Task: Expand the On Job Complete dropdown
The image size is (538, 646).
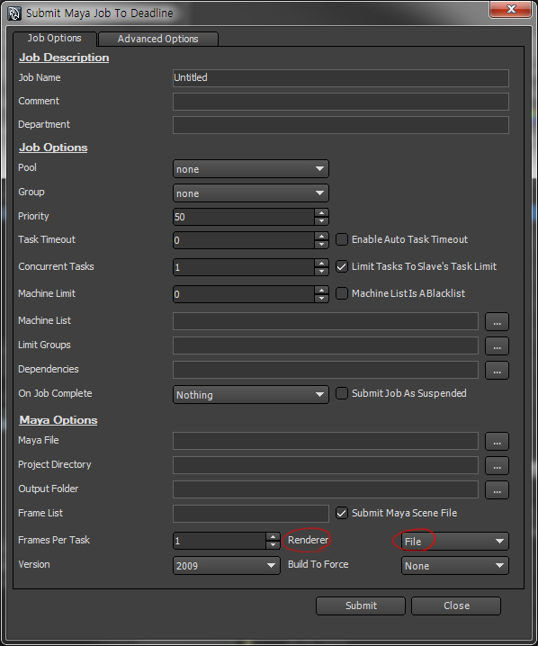Action: (x=250, y=395)
